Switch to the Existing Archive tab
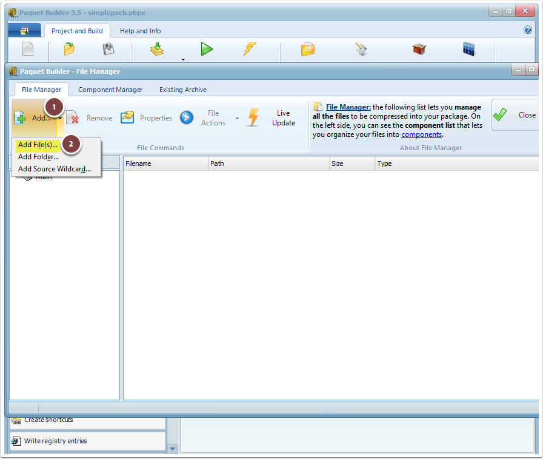 click(183, 90)
